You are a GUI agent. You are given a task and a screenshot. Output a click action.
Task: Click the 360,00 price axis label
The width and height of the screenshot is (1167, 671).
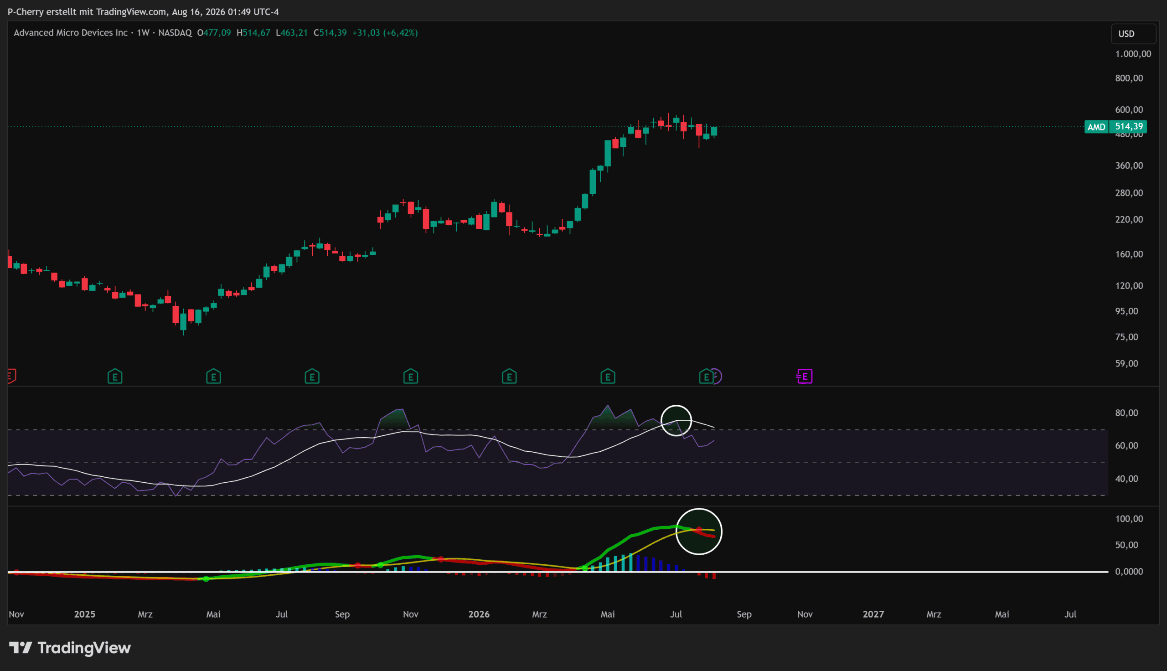coord(1129,165)
